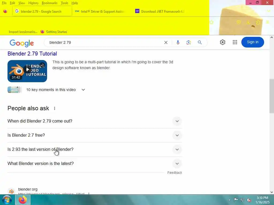Viewport: 274px width, 205px height.
Task: Open the Getting Started bookmark
Action: [x=54, y=32]
